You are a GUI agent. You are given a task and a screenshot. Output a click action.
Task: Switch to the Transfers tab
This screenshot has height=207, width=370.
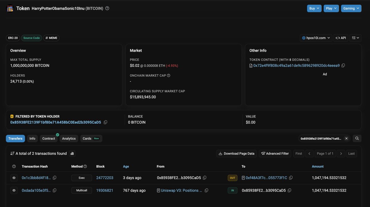(x=15, y=138)
